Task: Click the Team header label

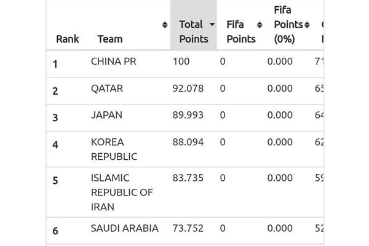Action: tap(109, 39)
